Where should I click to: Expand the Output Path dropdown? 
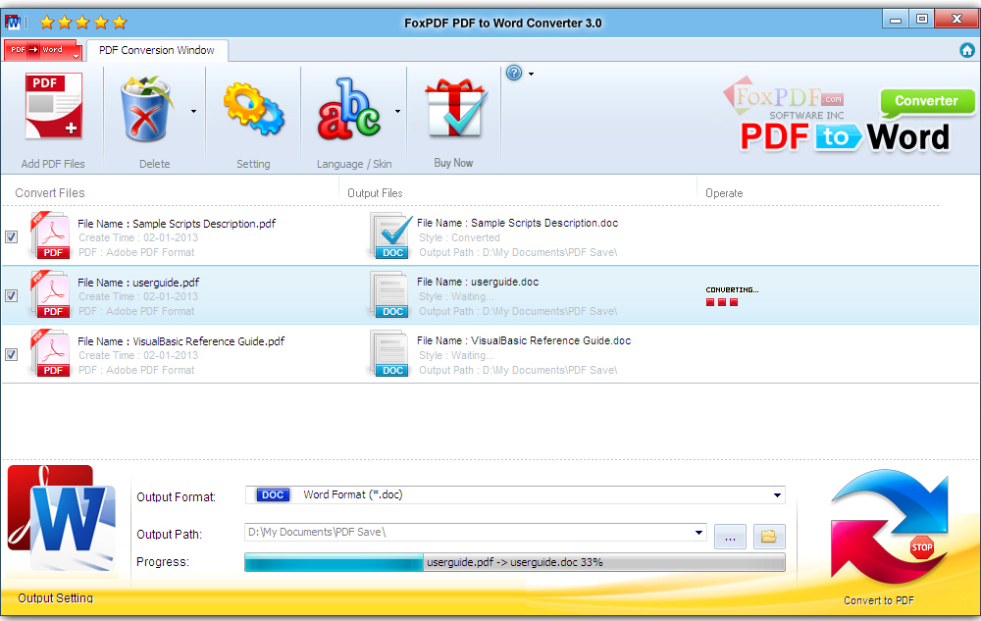point(698,533)
